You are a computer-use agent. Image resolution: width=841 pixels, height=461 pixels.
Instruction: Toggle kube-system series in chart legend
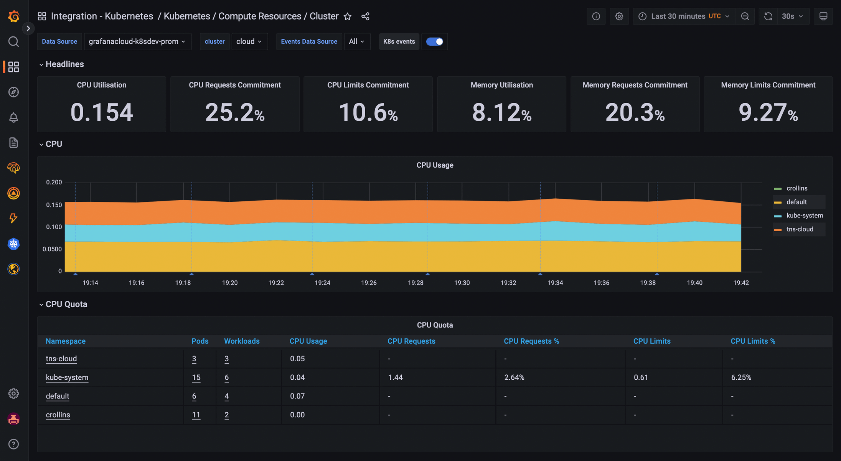click(805, 216)
